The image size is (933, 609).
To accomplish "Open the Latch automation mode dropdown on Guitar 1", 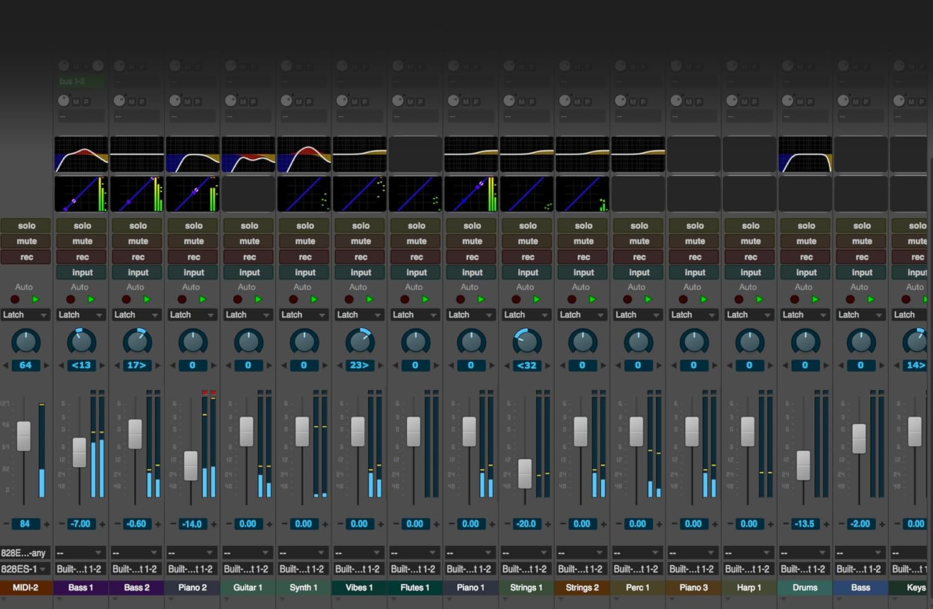I will [x=248, y=314].
